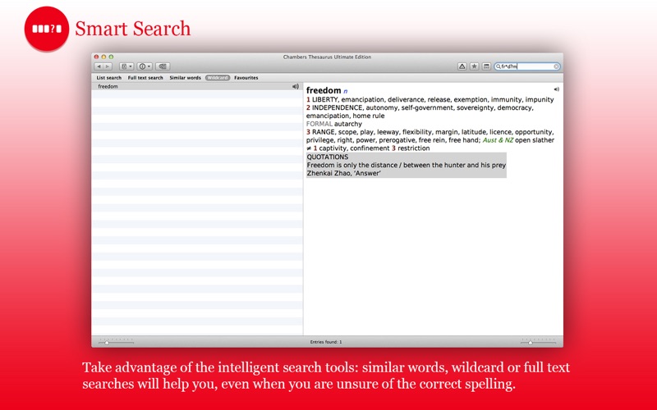Click the QUOTATIONS heading
This screenshot has height=410, width=657.
pos(327,157)
